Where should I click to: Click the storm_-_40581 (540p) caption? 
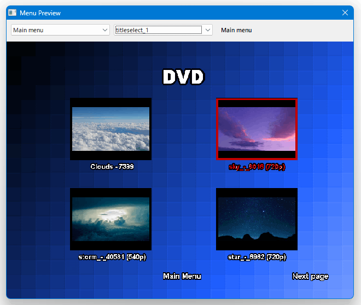(112, 257)
